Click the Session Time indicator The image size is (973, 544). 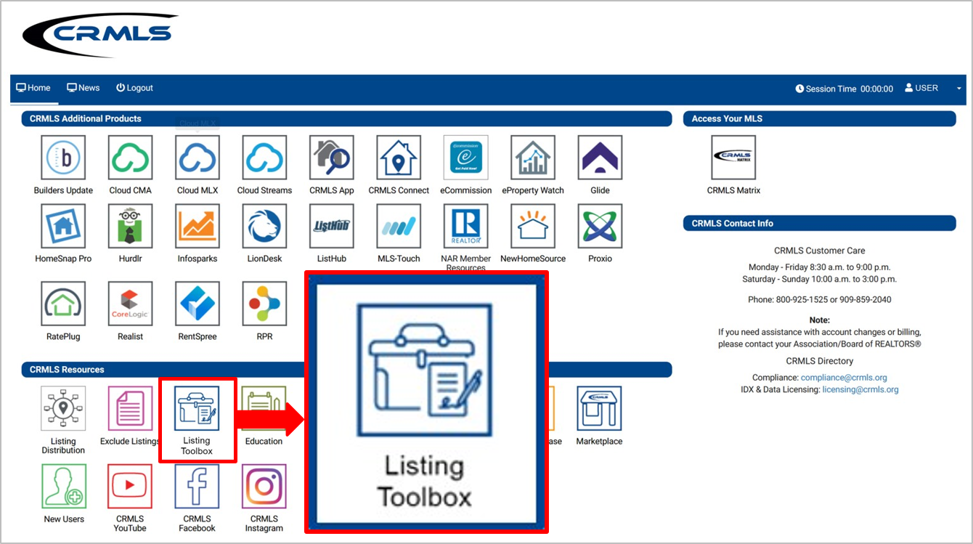point(844,89)
